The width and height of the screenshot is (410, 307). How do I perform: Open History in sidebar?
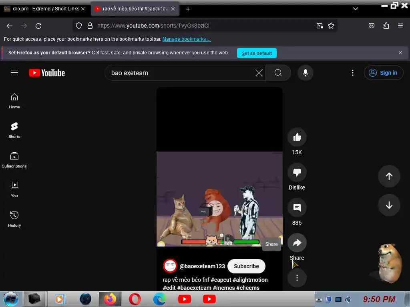(x=14, y=219)
